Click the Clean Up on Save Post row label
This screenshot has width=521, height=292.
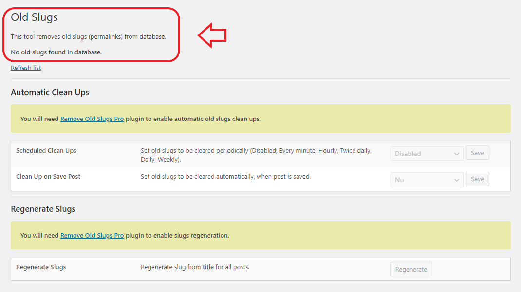pyautogui.click(x=48, y=177)
